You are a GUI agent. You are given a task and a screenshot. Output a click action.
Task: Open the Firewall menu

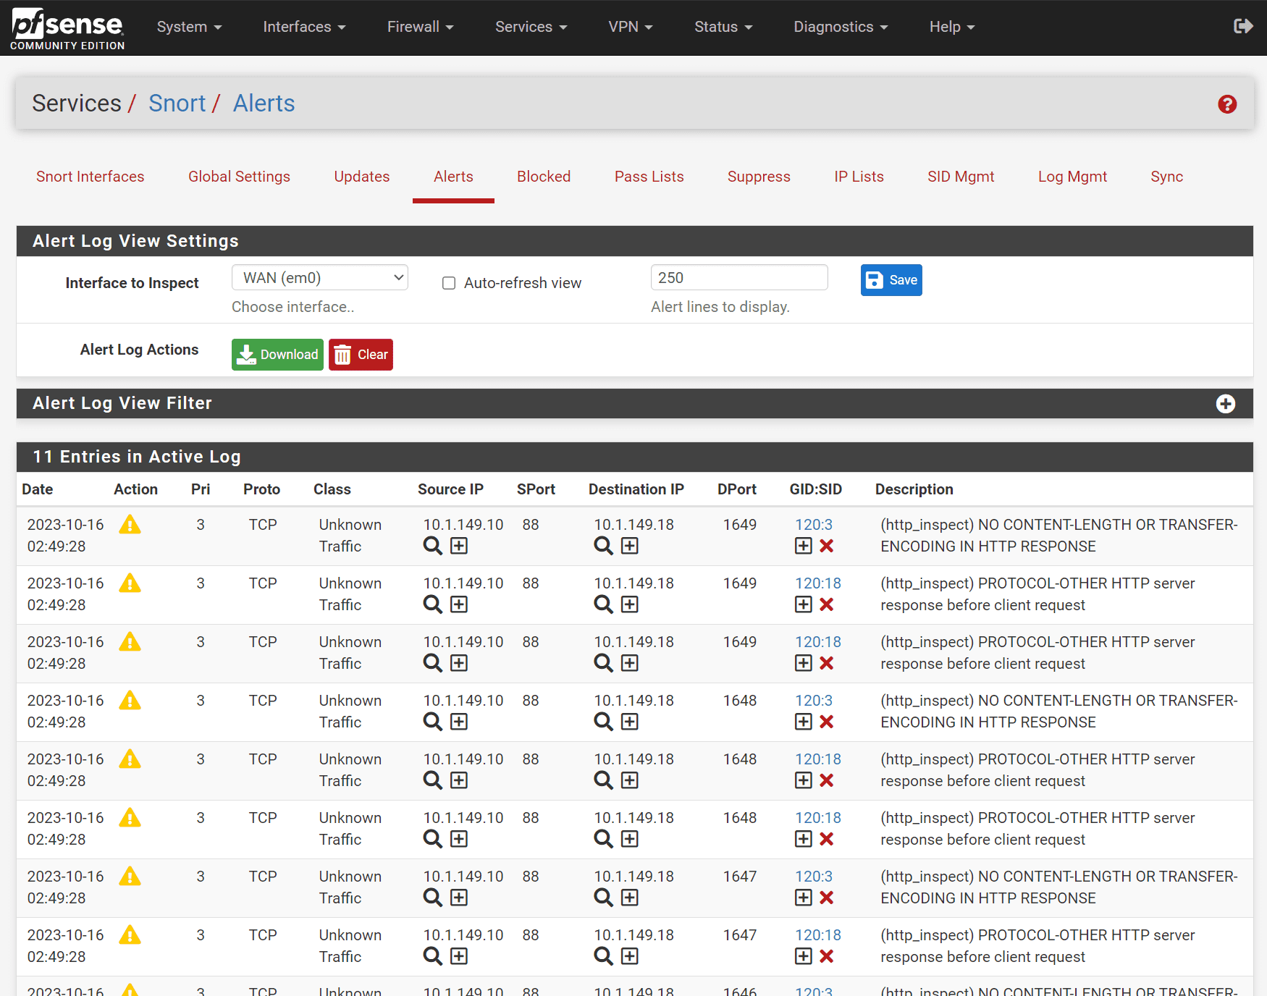420,27
